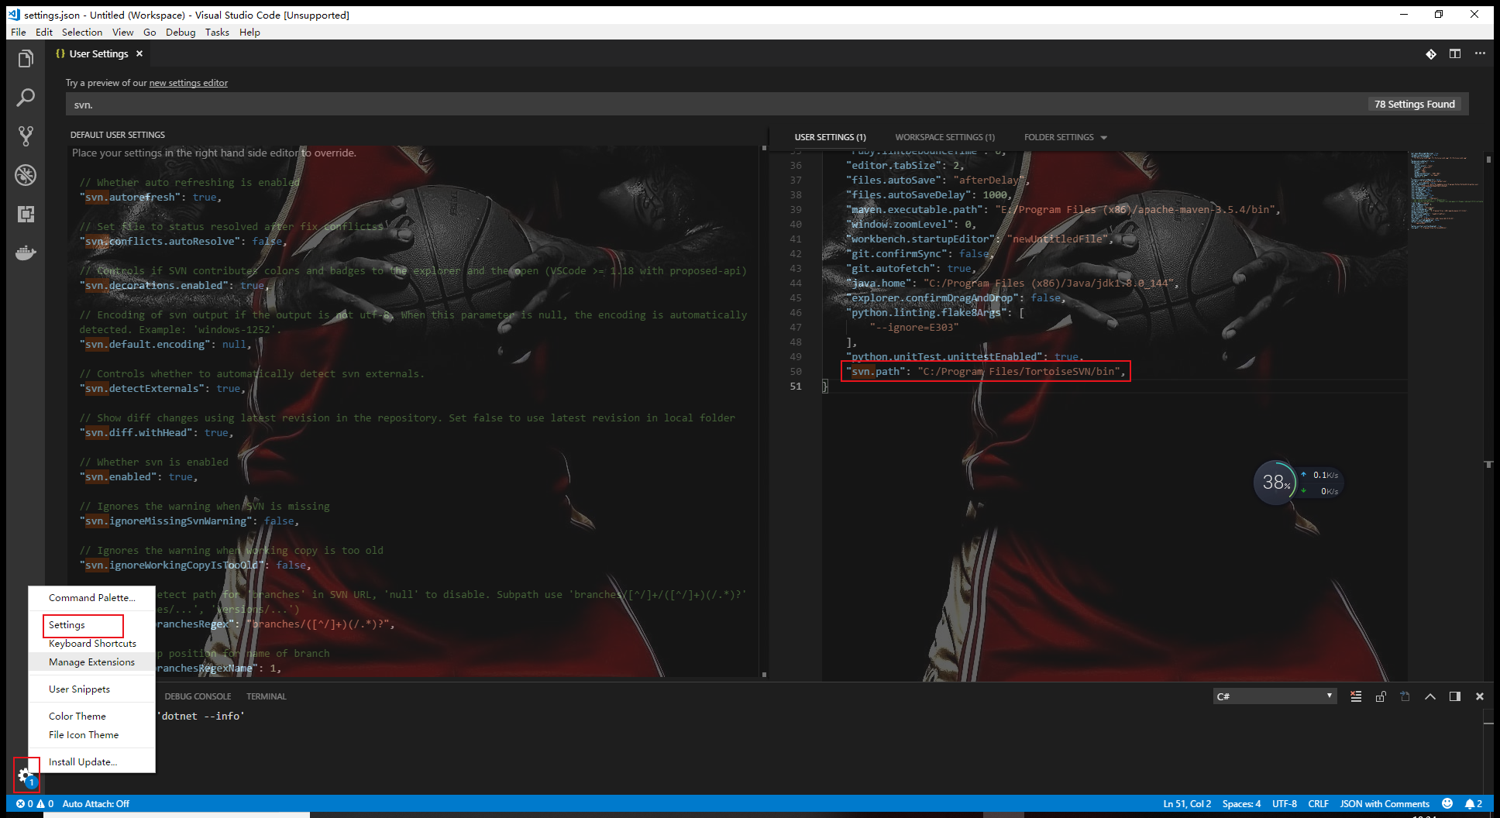
Task: Click the 78 Settings Found label
Action: pyautogui.click(x=1414, y=104)
